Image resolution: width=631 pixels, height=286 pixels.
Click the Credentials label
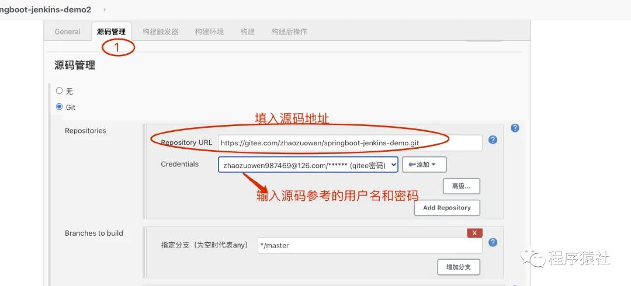pyautogui.click(x=179, y=164)
